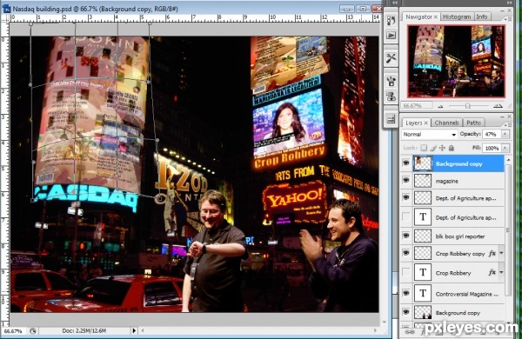Select the Crop Robbery copy layer
The width and height of the screenshot is (522, 339).
pyautogui.click(x=460, y=254)
